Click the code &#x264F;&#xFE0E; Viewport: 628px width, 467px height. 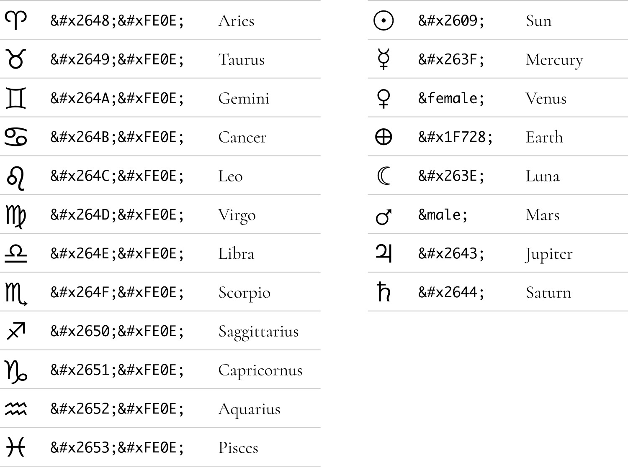pos(117,293)
